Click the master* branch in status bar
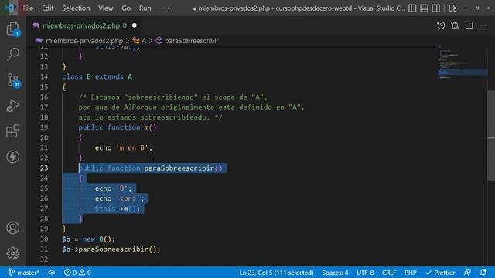This screenshot has width=495, height=278. coord(23,273)
